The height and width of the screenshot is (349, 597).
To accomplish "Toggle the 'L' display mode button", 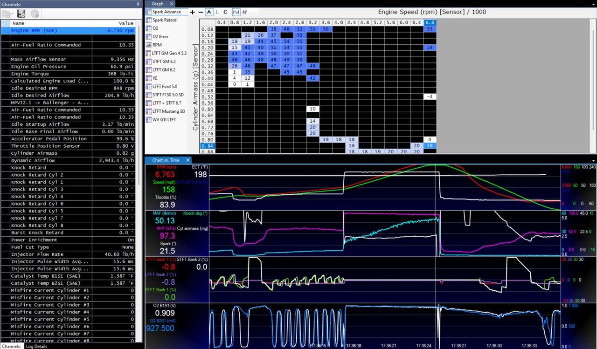I will [x=217, y=12].
